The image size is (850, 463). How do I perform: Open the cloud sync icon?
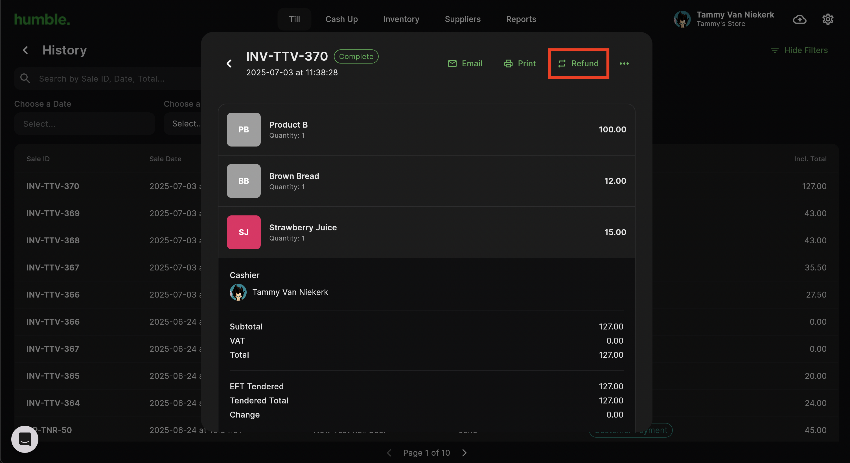pos(799,19)
